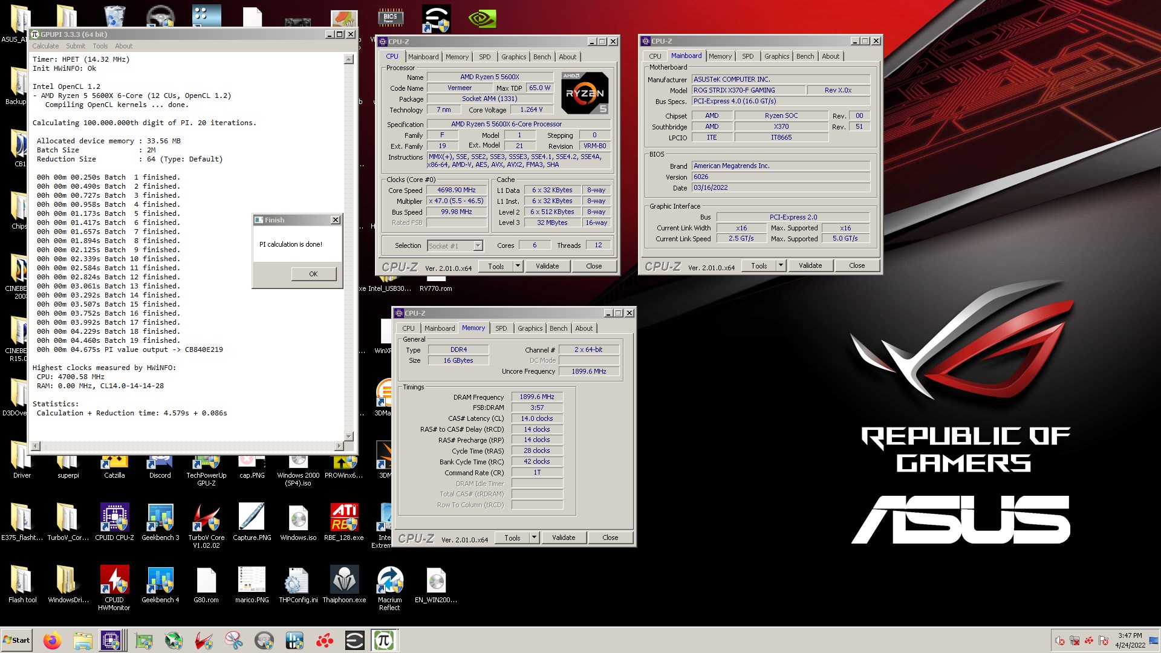Screen dimensions: 1161x653
Task: Open the About menu in GPUPI
Action: tap(124, 46)
